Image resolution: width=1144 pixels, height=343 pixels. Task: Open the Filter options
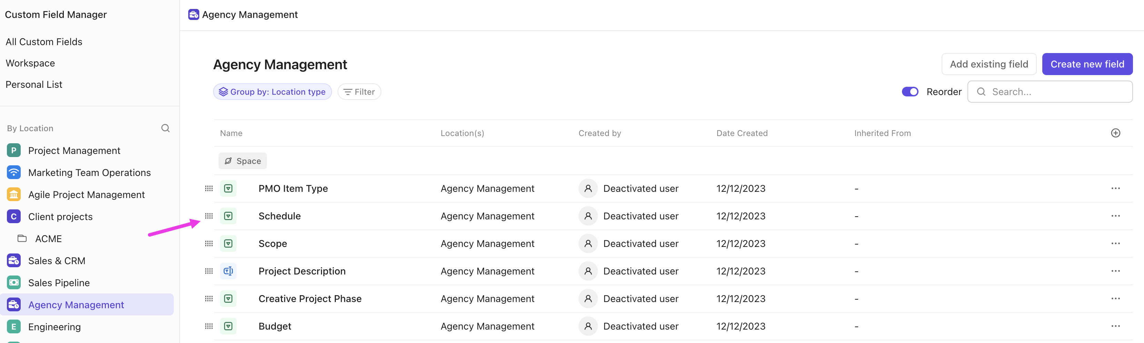point(359,92)
